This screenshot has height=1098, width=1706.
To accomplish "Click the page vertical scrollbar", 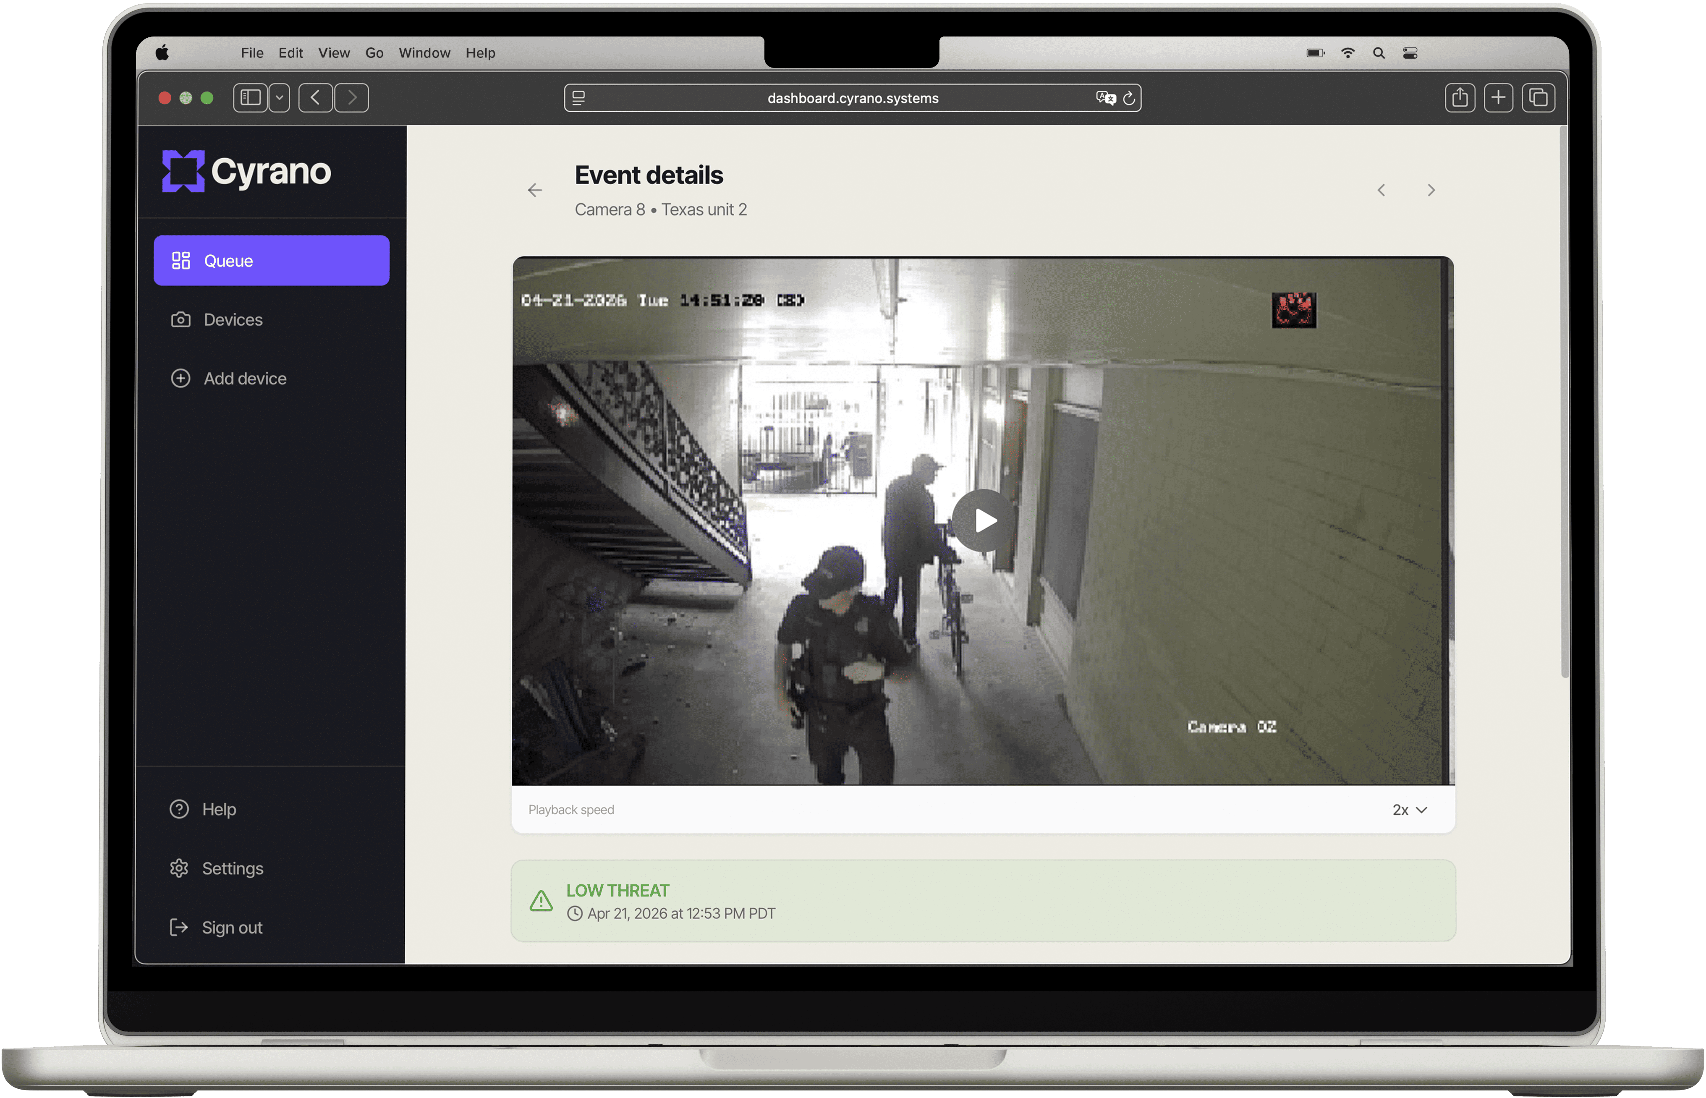I will tap(1564, 403).
